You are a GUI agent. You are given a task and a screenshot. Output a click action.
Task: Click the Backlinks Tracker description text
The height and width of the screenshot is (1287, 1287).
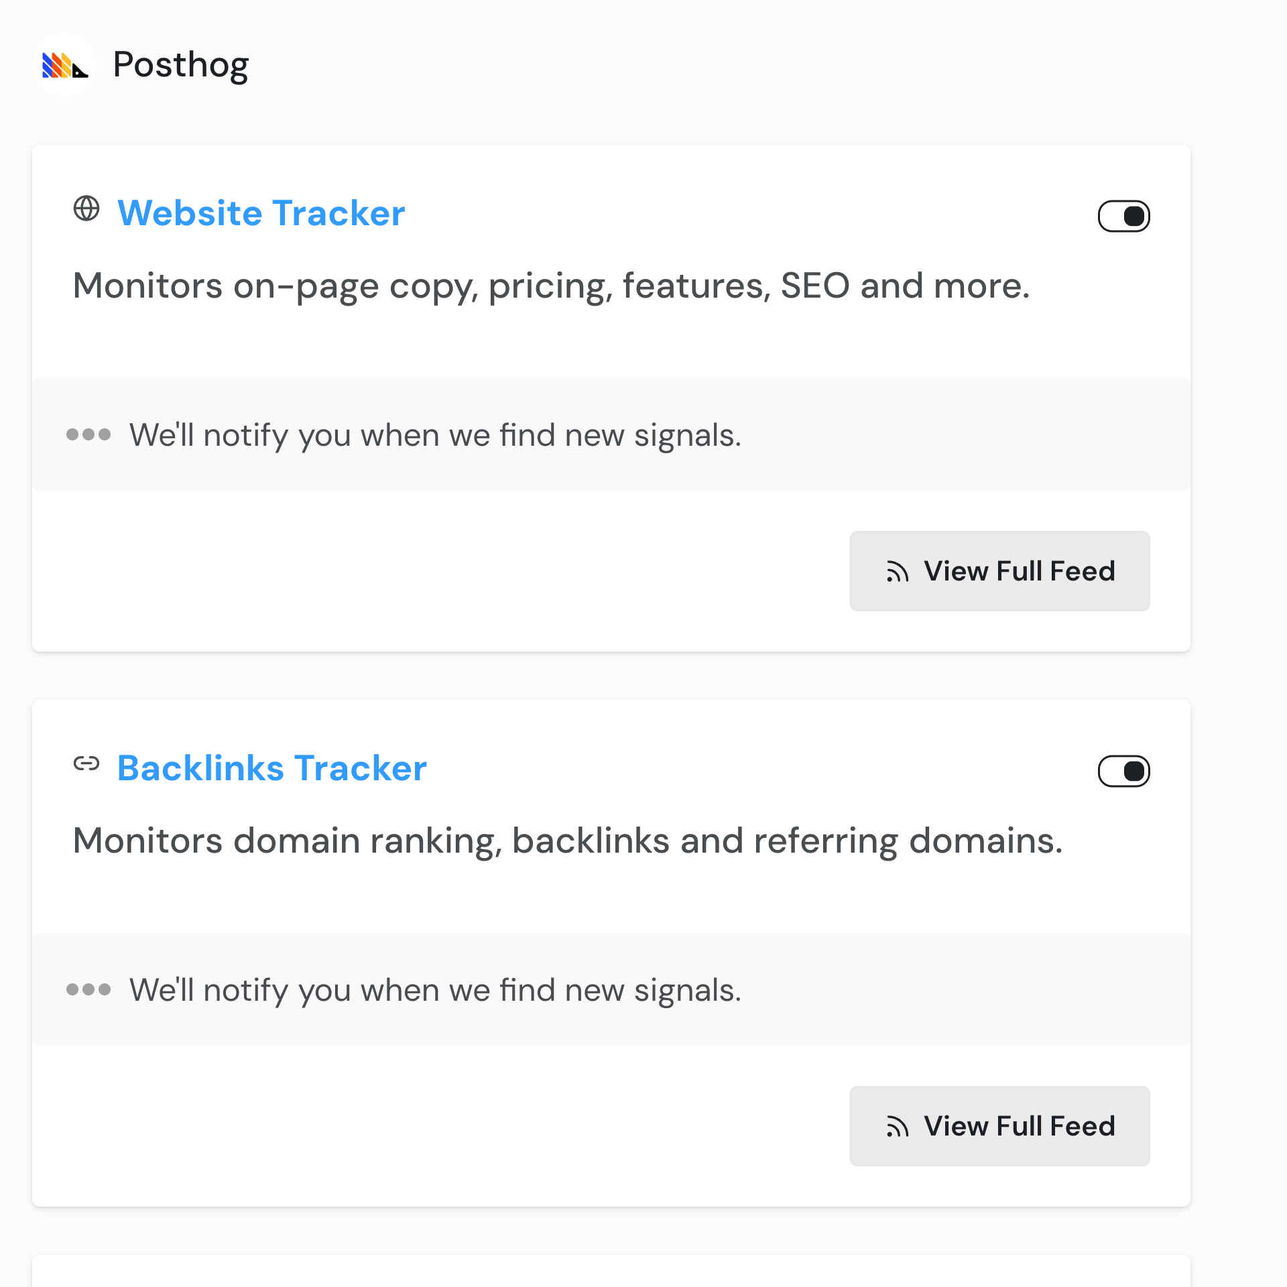point(567,841)
